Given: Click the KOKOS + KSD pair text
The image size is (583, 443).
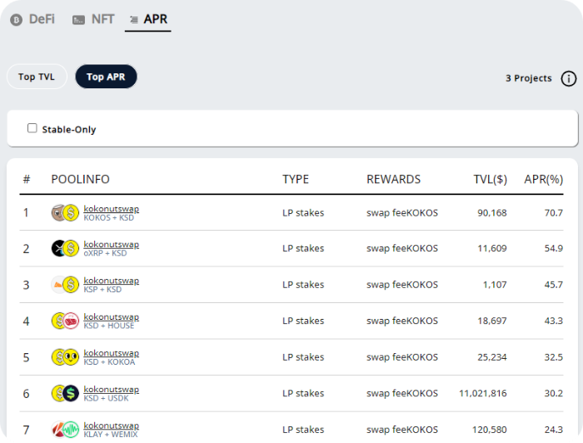Looking at the screenshot, I should point(108,218).
